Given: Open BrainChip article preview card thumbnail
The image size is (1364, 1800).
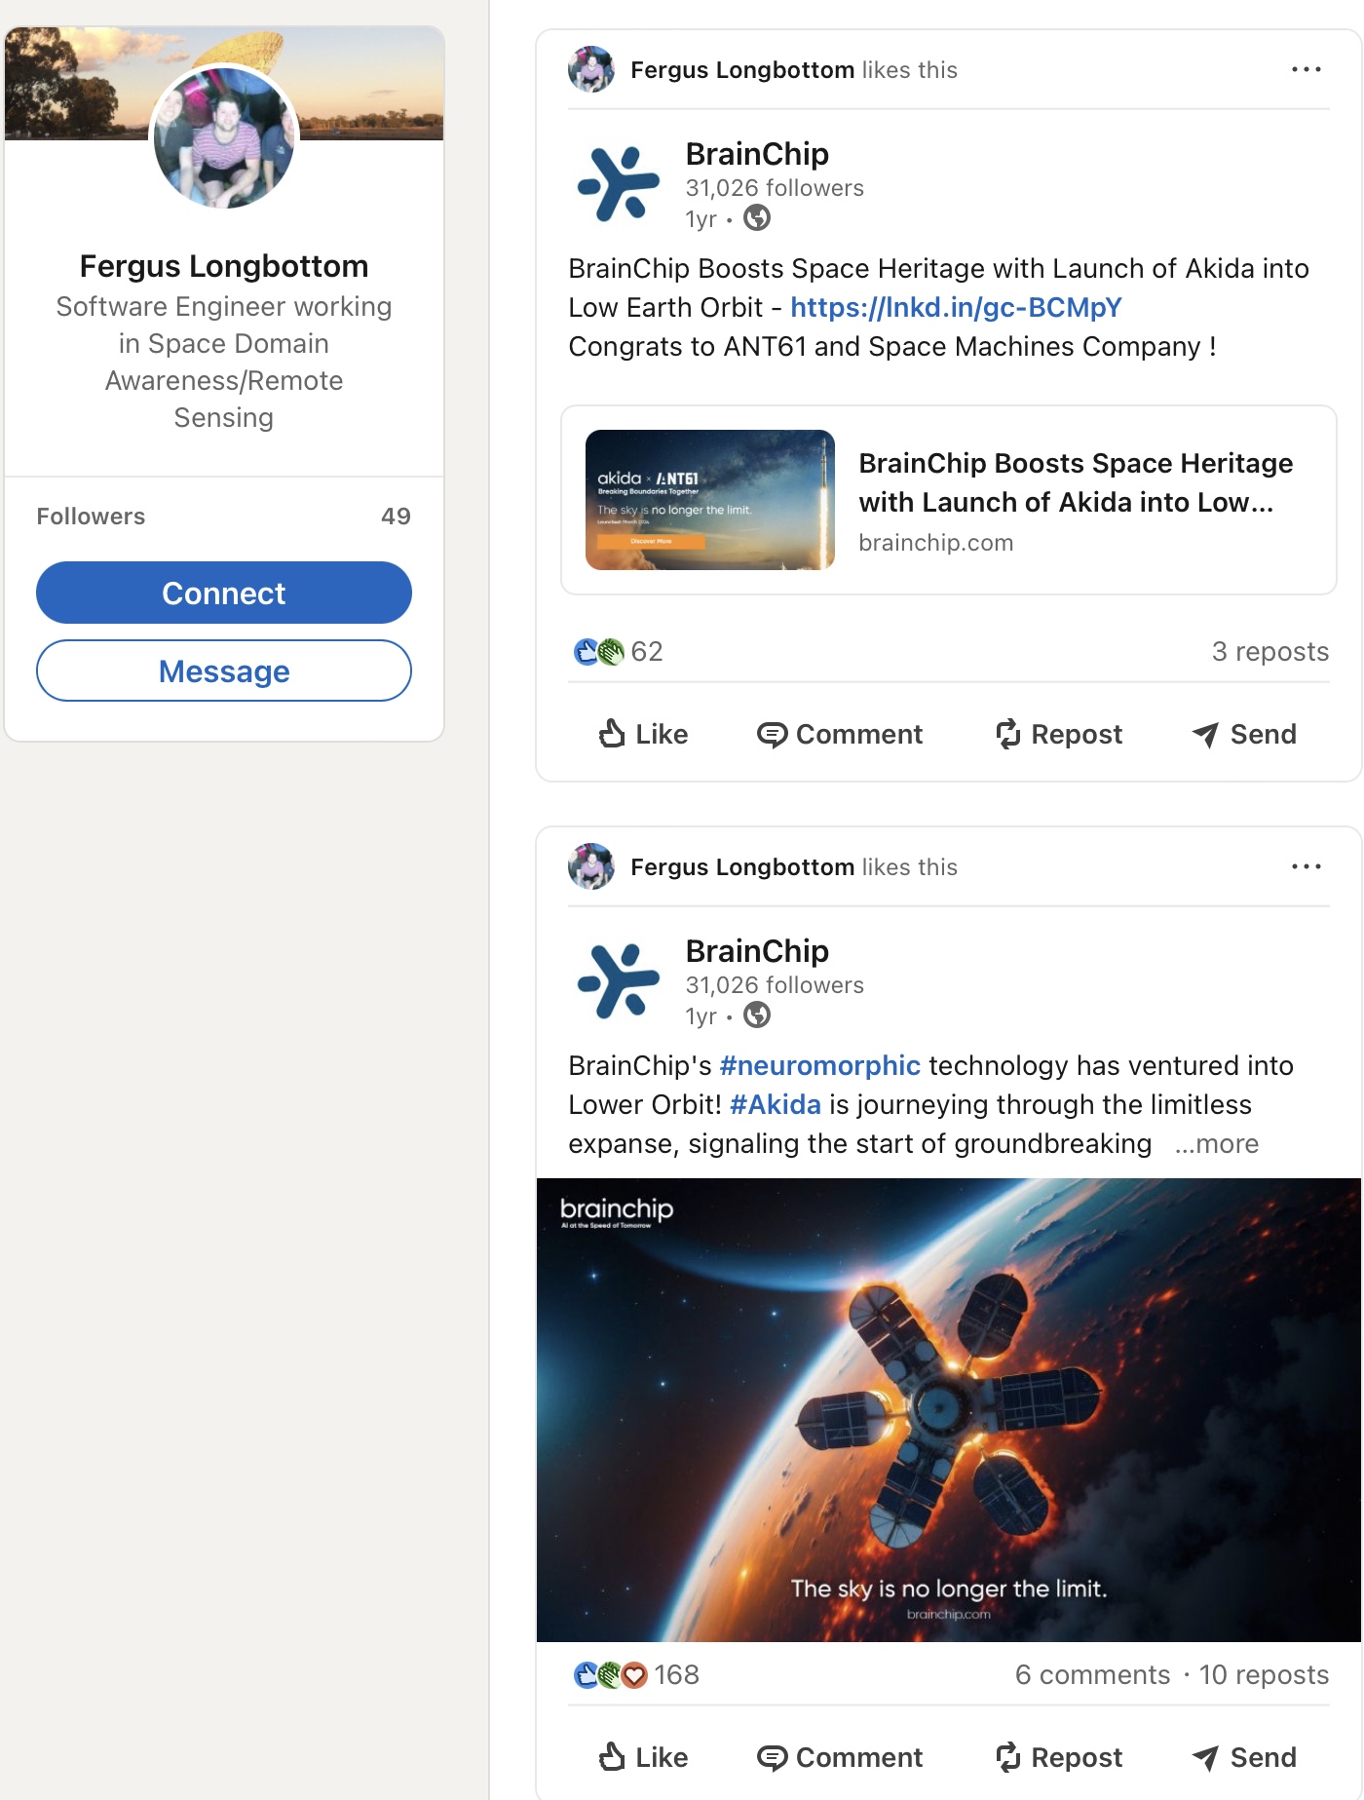Looking at the screenshot, I should tap(710, 500).
